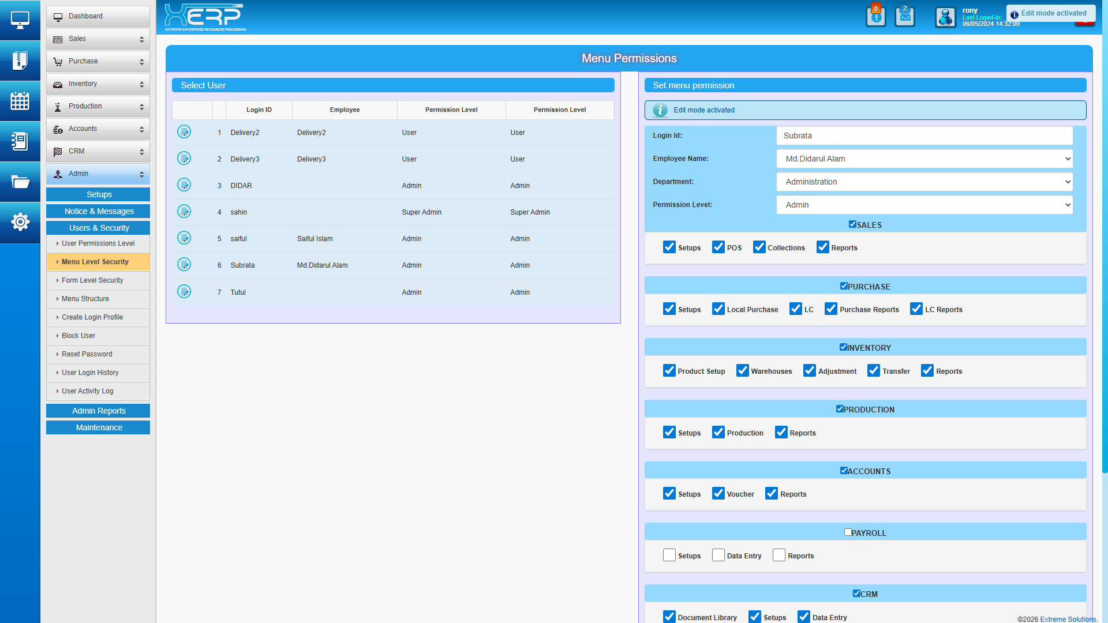
Task: Click the calendar icon in left sidebar
Action: [x=20, y=101]
